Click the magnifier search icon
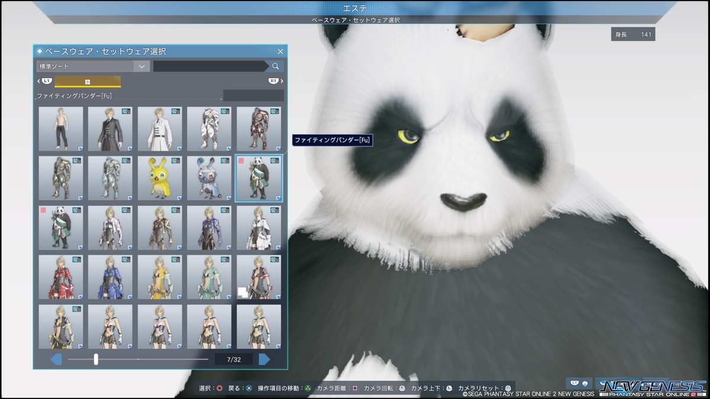The image size is (710, 399). coord(276,66)
